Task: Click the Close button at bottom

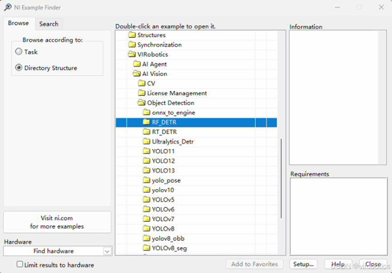Action: [373, 264]
